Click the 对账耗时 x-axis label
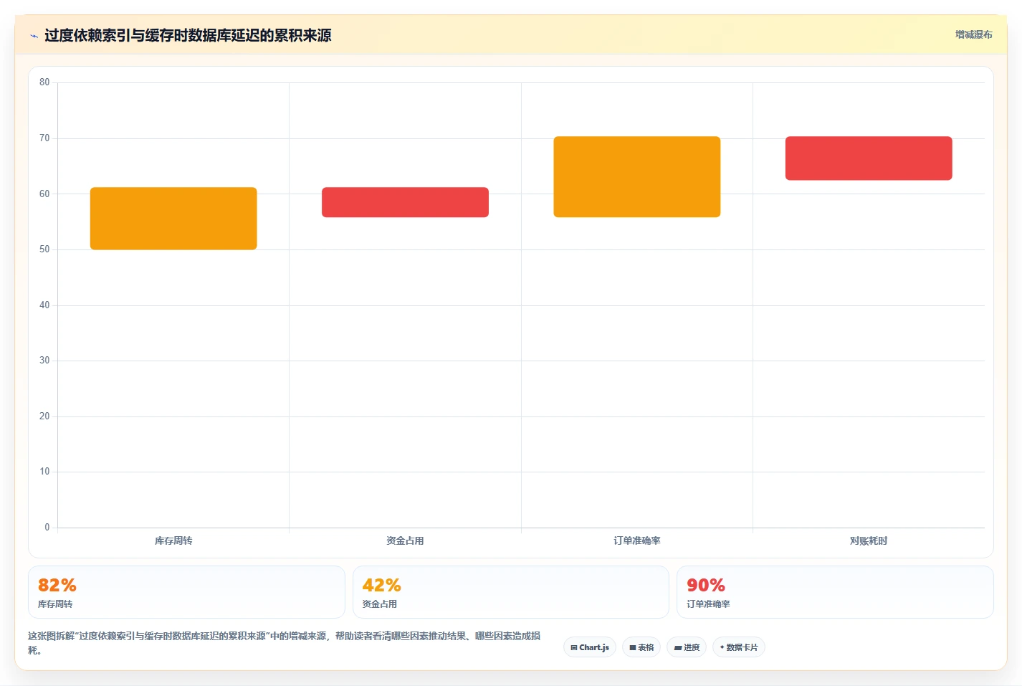The height and width of the screenshot is (686, 1022). coord(869,540)
